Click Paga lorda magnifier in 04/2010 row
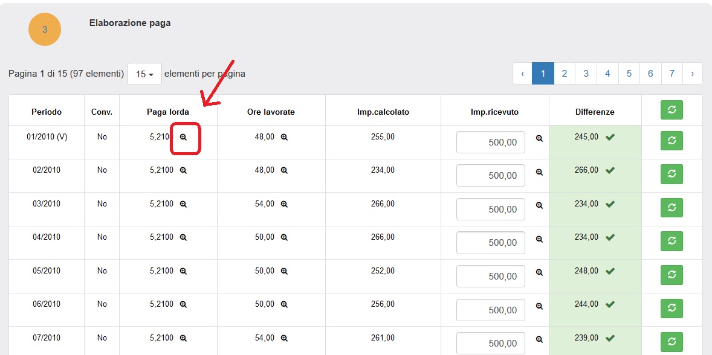This screenshot has height=355, width=712. click(x=183, y=237)
